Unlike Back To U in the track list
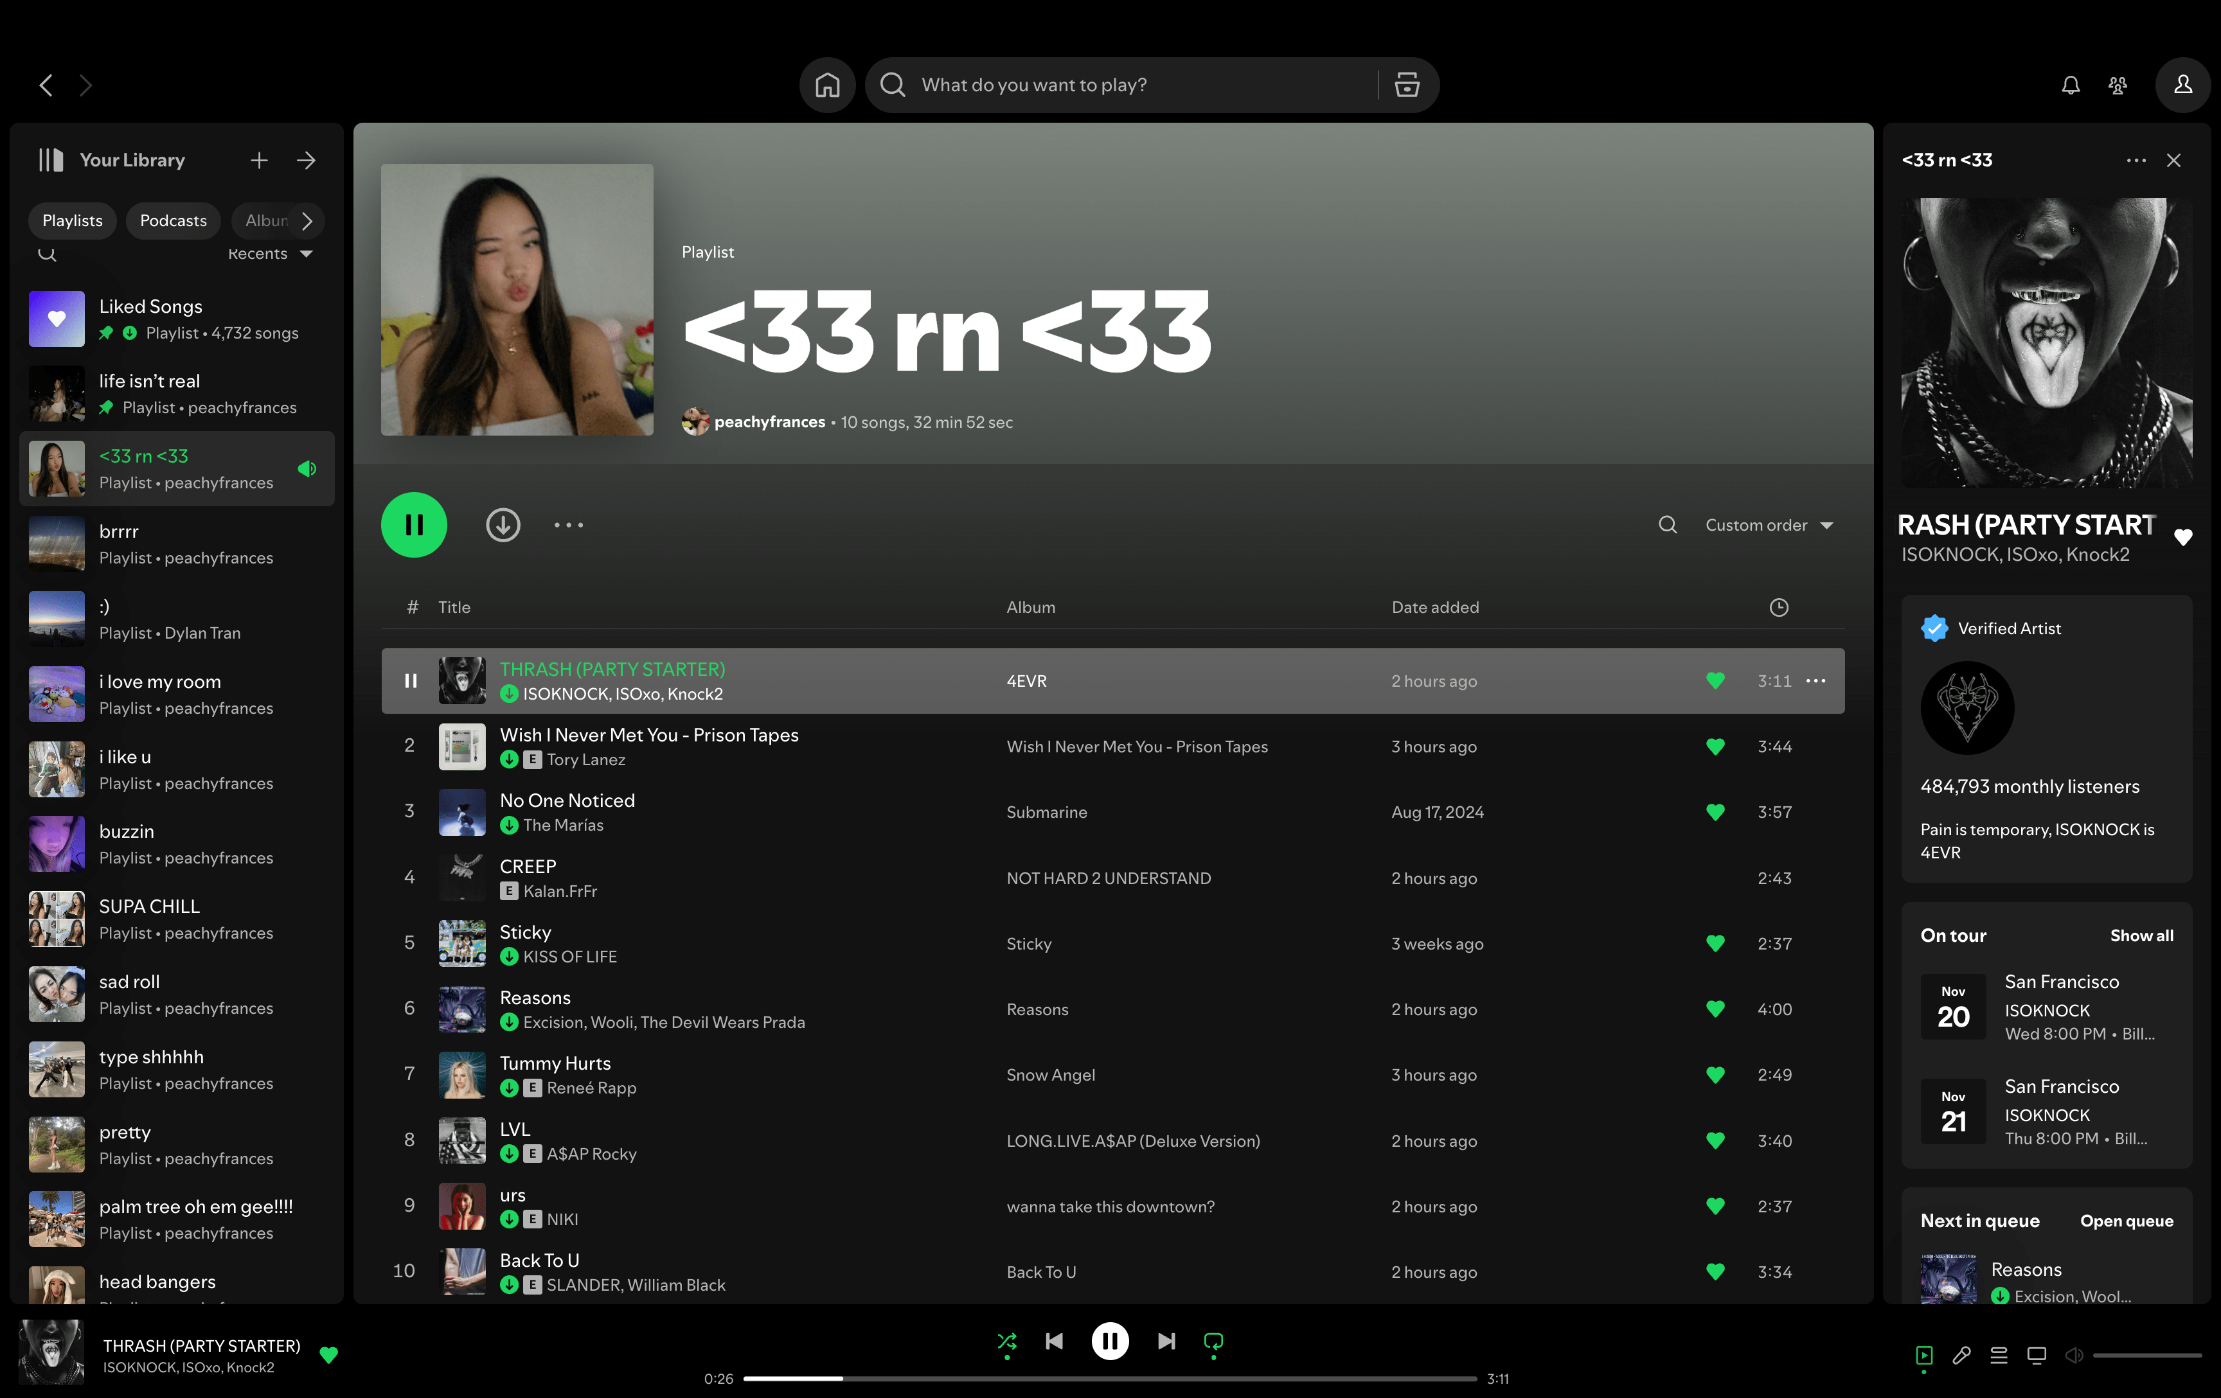 1715,1271
